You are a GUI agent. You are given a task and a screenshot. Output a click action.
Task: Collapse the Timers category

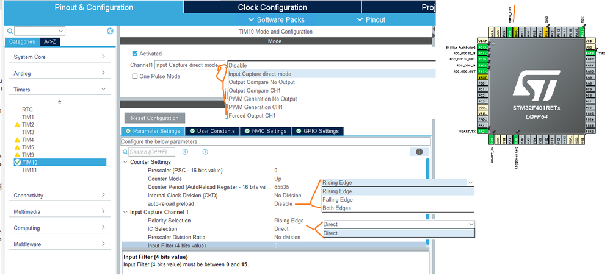(103, 90)
